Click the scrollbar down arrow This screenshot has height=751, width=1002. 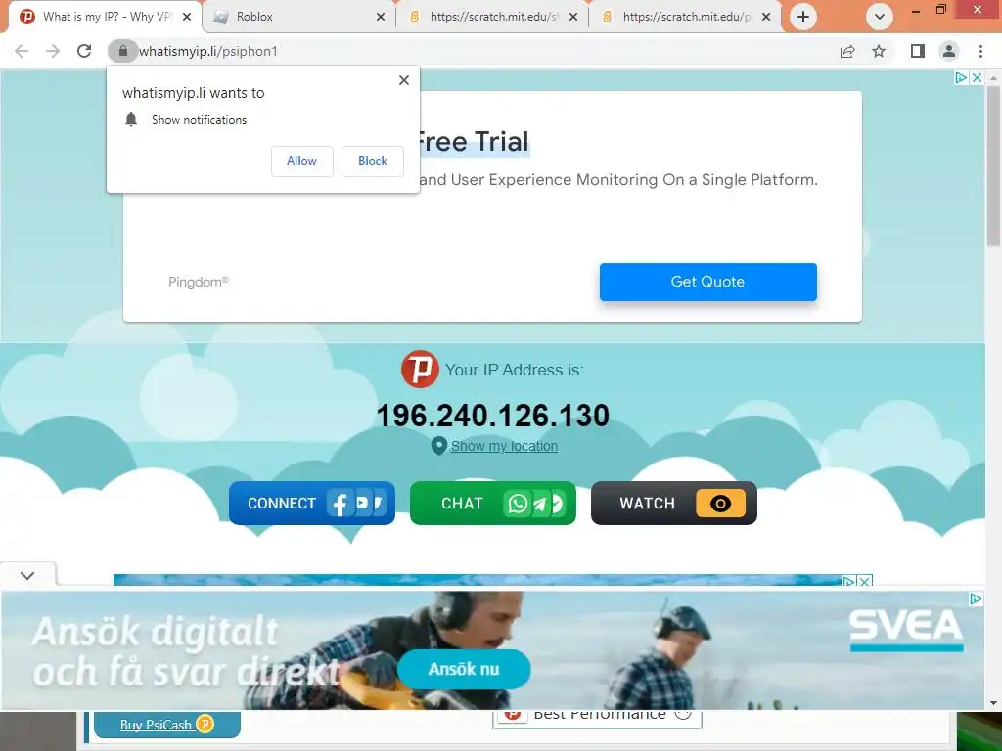tap(993, 702)
